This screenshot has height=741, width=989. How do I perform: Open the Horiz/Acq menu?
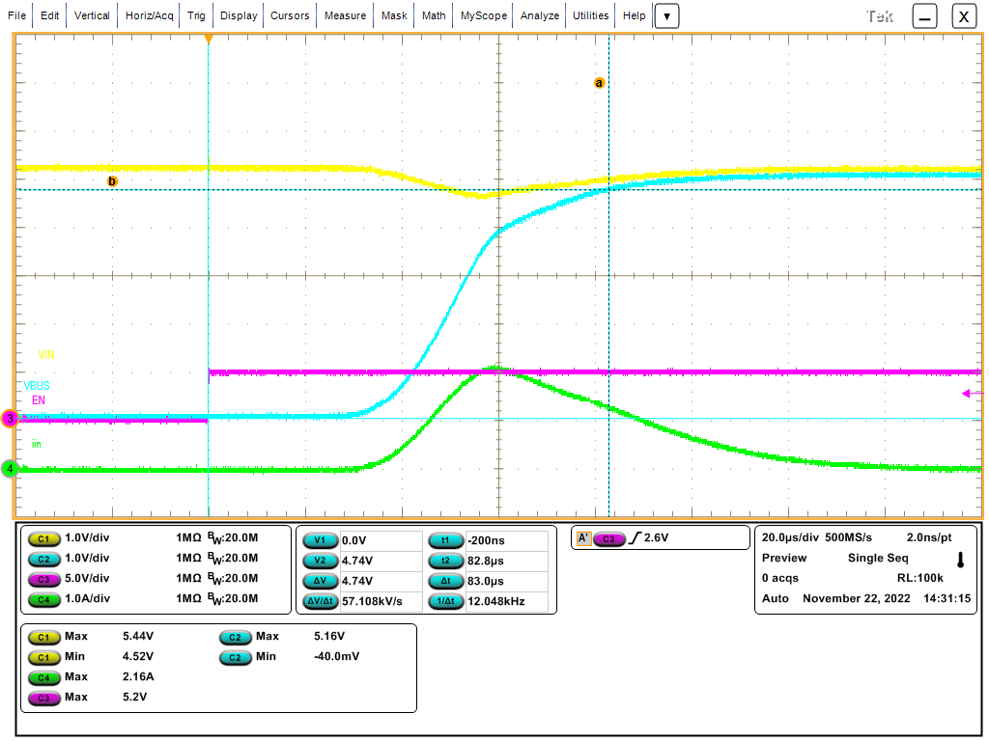coord(150,16)
